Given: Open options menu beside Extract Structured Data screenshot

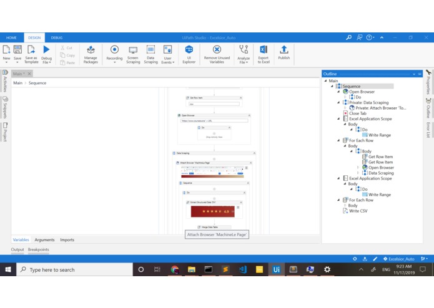Looking at the screenshot, I should coord(238,207).
